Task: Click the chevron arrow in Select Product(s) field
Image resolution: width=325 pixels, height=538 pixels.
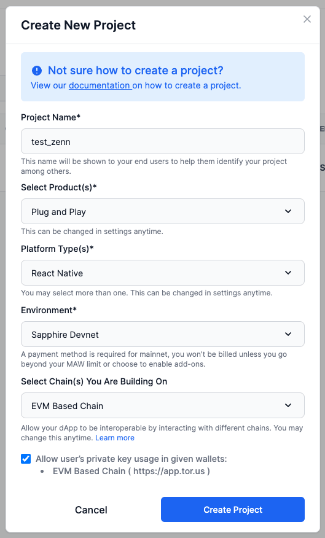Action: coord(288,211)
